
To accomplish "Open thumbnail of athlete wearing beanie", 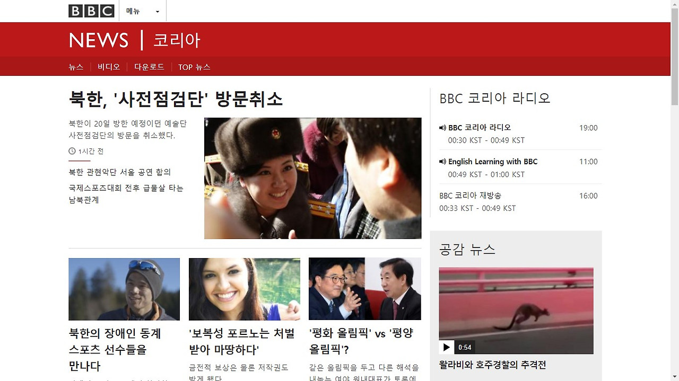I will [124, 289].
